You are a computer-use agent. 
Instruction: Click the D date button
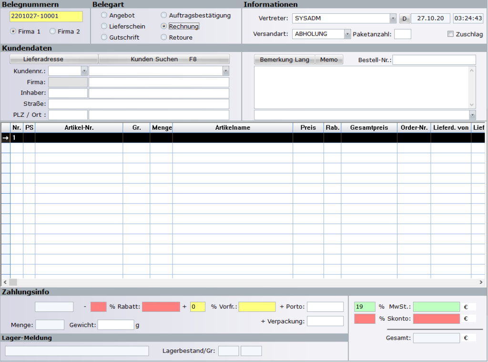pos(404,19)
